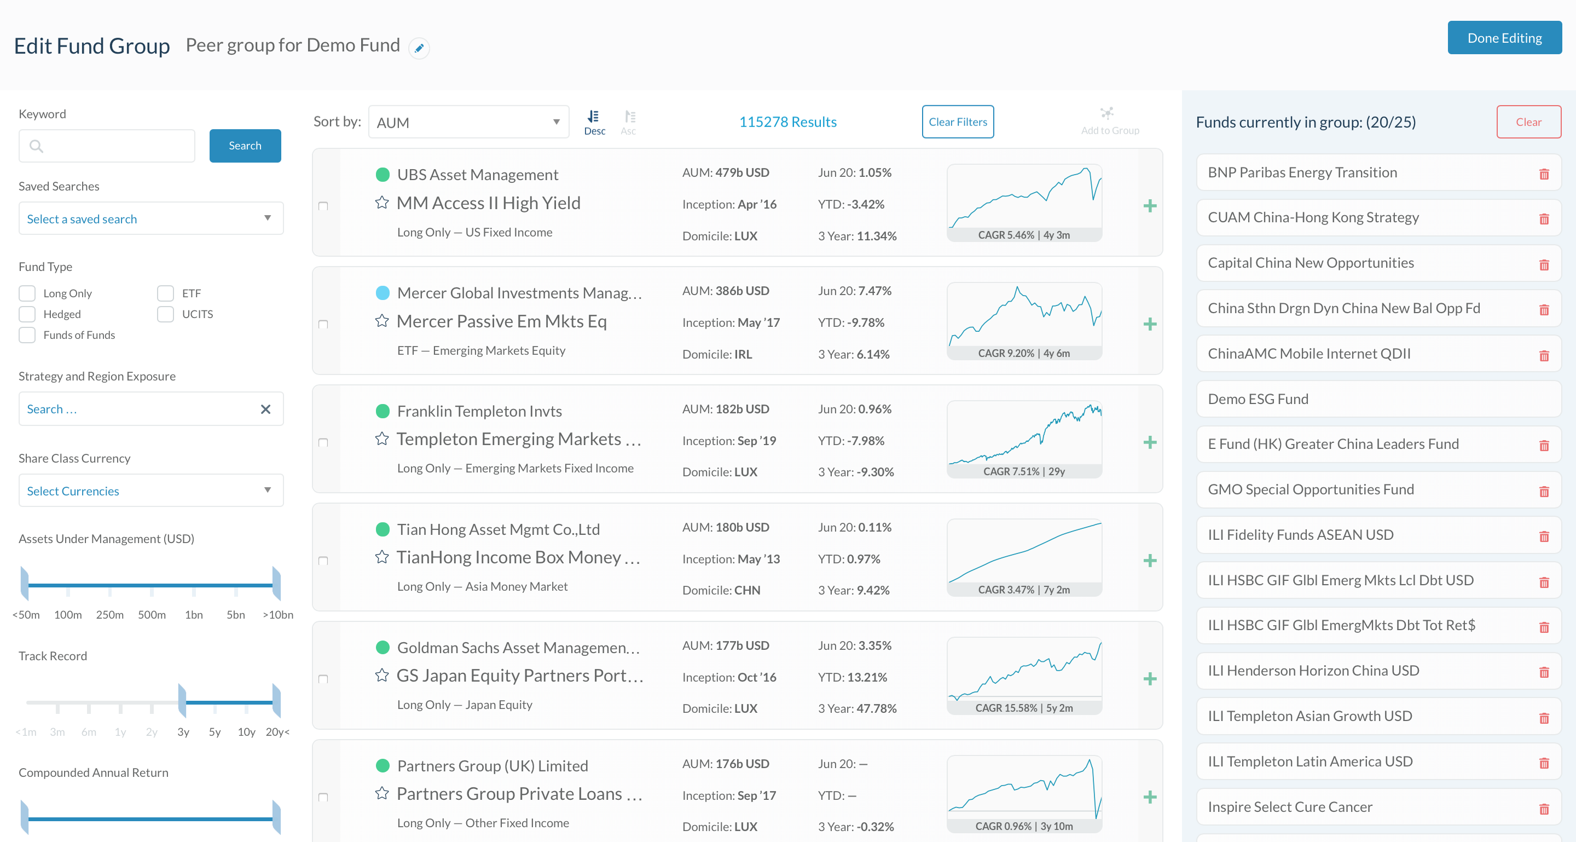Open the Sort by AUM dropdown
1576x842 pixels.
tap(468, 122)
